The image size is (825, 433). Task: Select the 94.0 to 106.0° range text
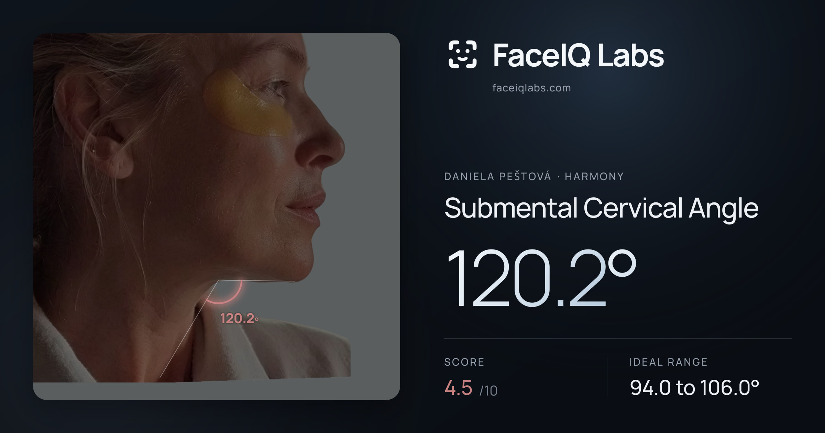click(694, 388)
